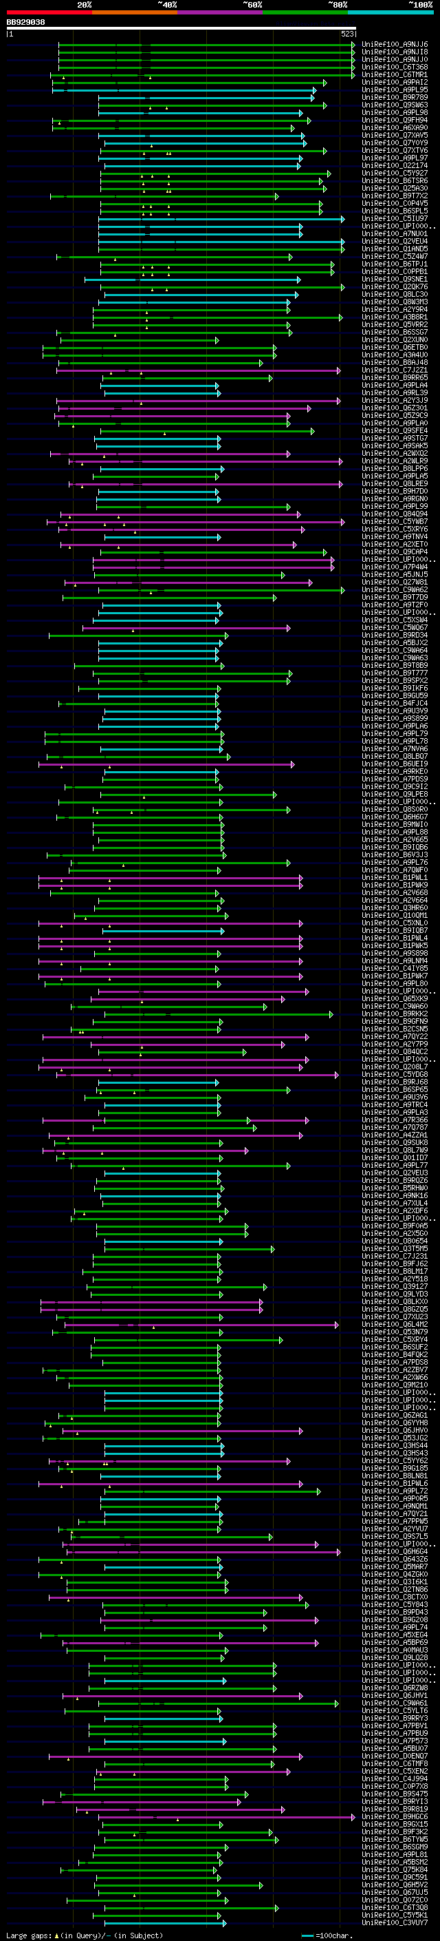
Task: Choose the UniRef100_A6XA90 entry
Action: [x=395, y=128]
